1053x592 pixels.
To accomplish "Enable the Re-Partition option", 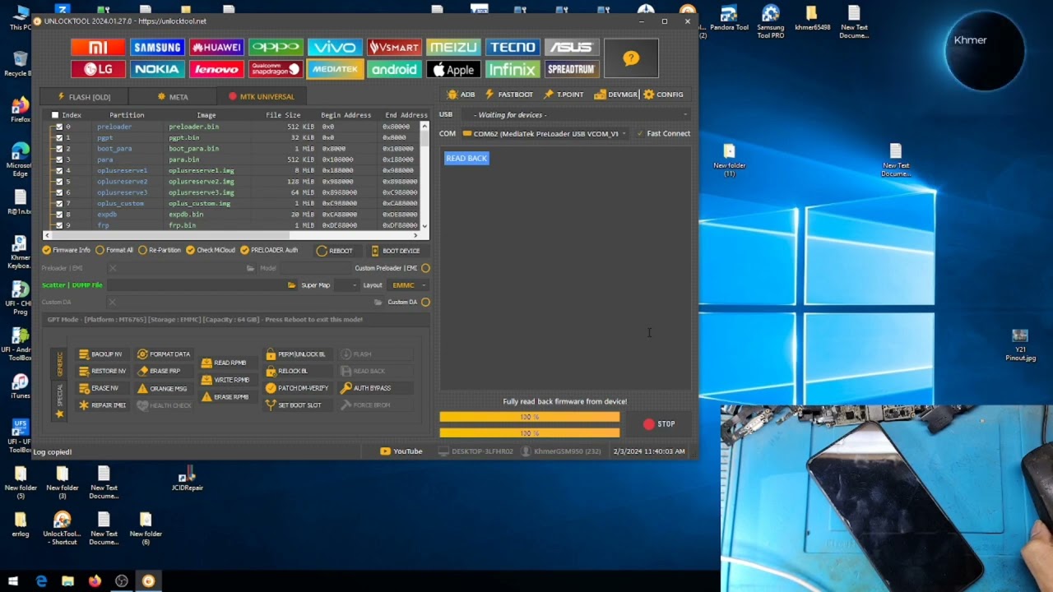I will (143, 250).
